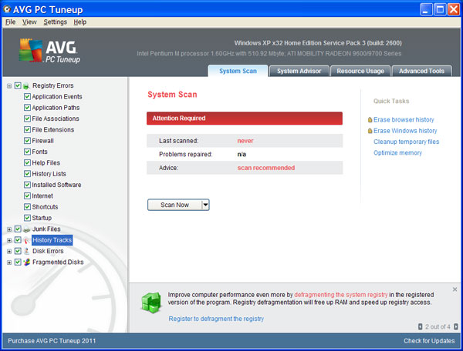463x351 pixels.
Task: Open the File menu
Action: pyautogui.click(x=10, y=22)
